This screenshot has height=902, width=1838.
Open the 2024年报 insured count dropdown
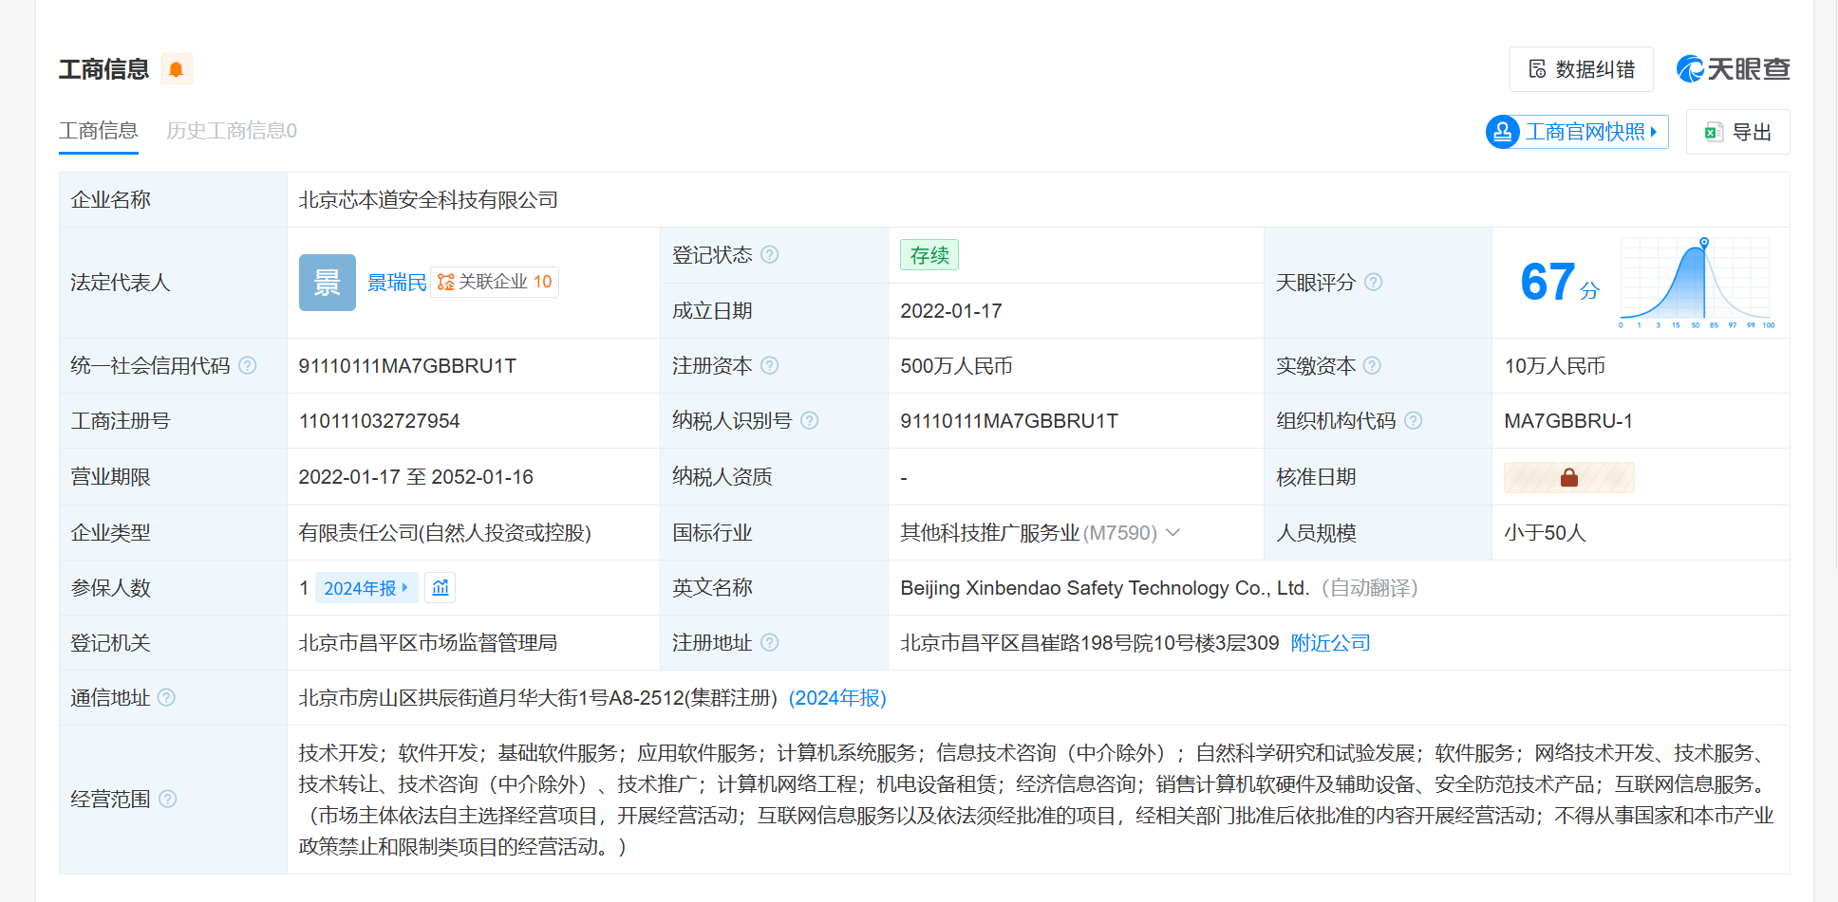(366, 588)
